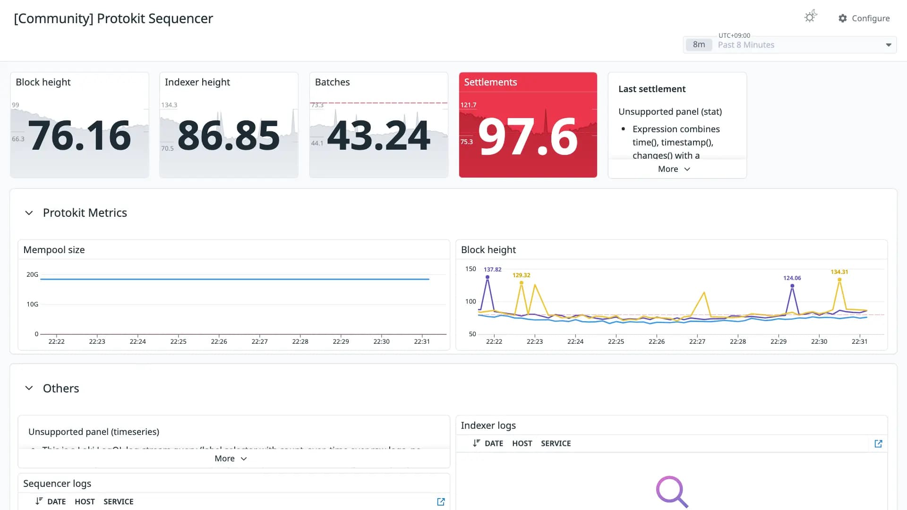The height and width of the screenshot is (510, 907).
Task: Click the 8m time range badge
Action: pyautogui.click(x=699, y=45)
